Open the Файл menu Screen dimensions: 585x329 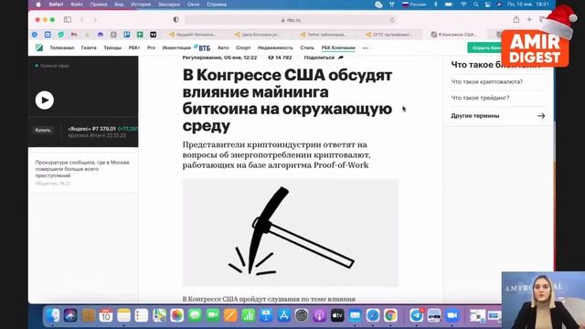point(77,5)
